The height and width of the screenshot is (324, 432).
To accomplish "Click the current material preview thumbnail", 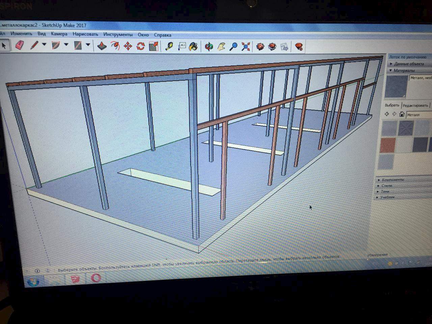I will coord(396,86).
